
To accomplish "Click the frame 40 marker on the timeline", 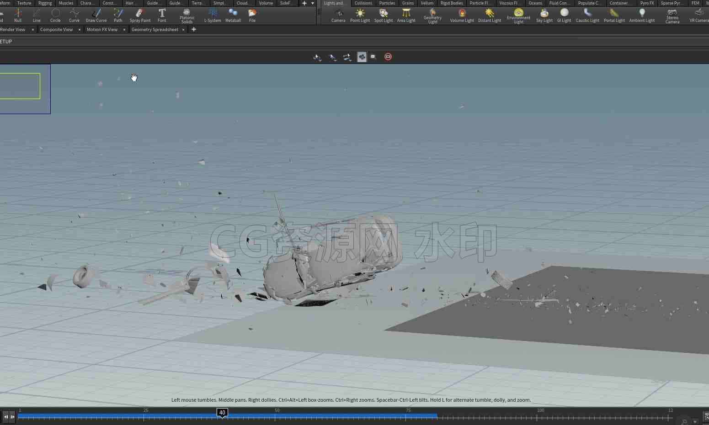I will coord(222,413).
